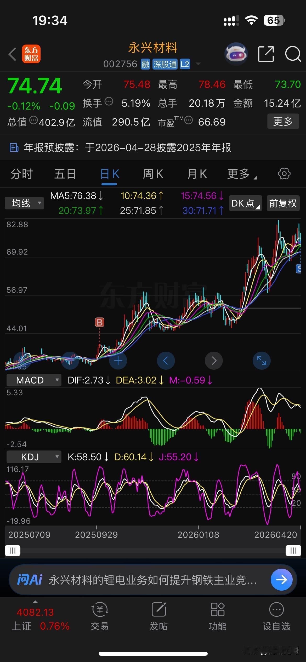Tap the DEA:3.02 reading
The image size is (306, 662).
[140, 380]
